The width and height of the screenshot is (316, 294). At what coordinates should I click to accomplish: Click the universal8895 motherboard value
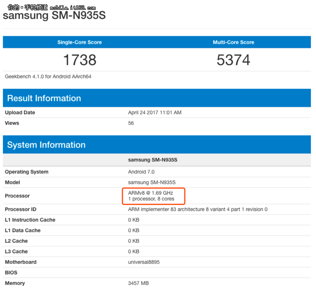click(x=144, y=262)
